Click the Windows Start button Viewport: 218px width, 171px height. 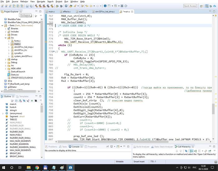pos(4,167)
